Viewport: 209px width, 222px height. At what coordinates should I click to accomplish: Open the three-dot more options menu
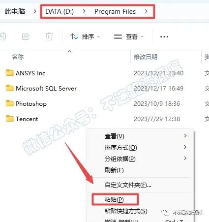[x=164, y=37]
